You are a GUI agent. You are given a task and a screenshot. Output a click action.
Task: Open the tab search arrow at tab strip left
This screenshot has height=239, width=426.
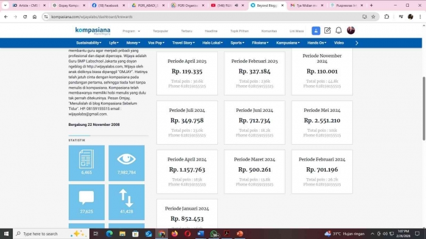[5, 5]
